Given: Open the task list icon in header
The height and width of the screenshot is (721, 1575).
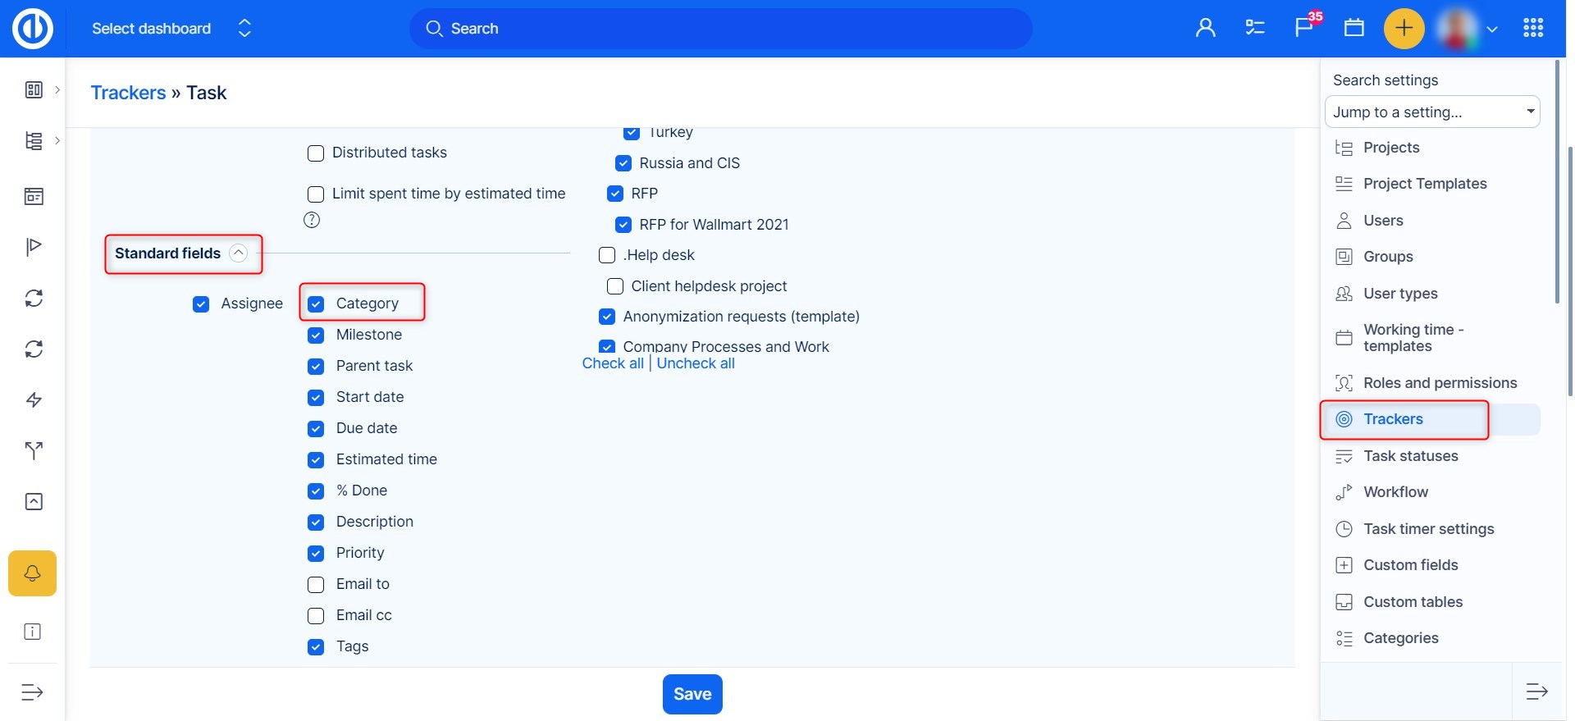Looking at the screenshot, I should click(x=1254, y=29).
